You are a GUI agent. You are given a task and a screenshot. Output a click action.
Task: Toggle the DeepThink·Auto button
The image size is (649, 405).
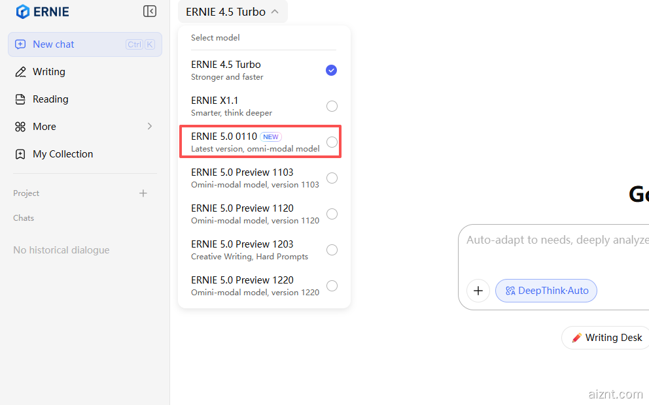click(x=546, y=291)
